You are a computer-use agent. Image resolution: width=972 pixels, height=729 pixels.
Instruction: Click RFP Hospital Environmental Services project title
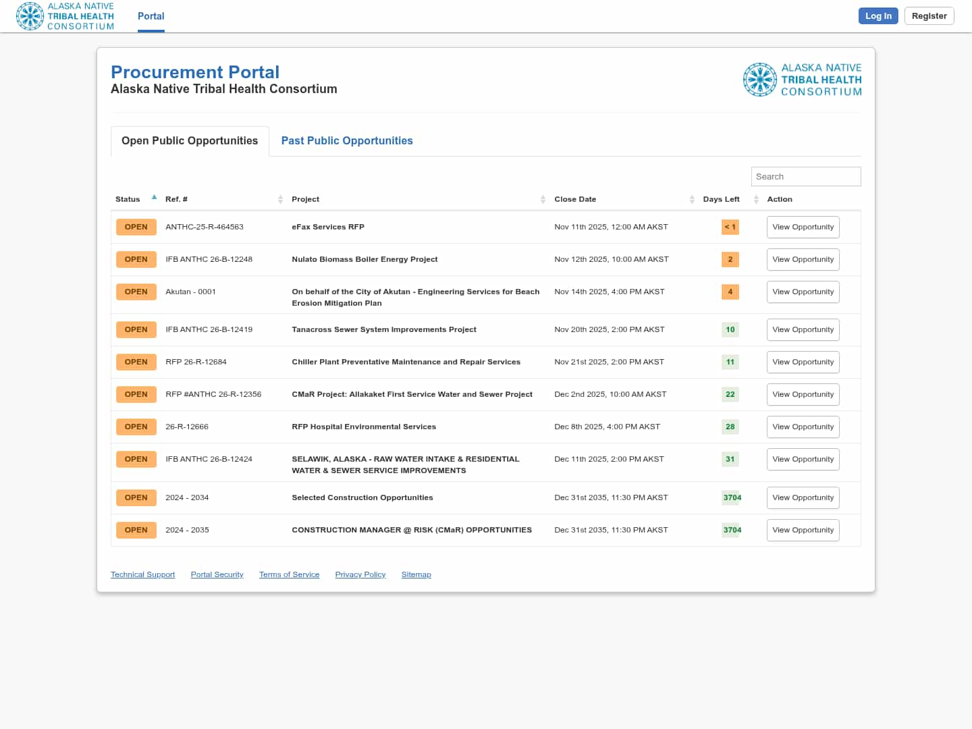tap(364, 427)
